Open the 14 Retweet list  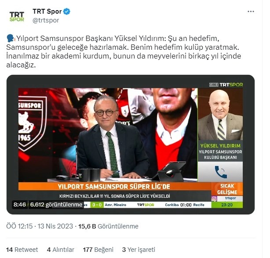[x=22, y=250]
